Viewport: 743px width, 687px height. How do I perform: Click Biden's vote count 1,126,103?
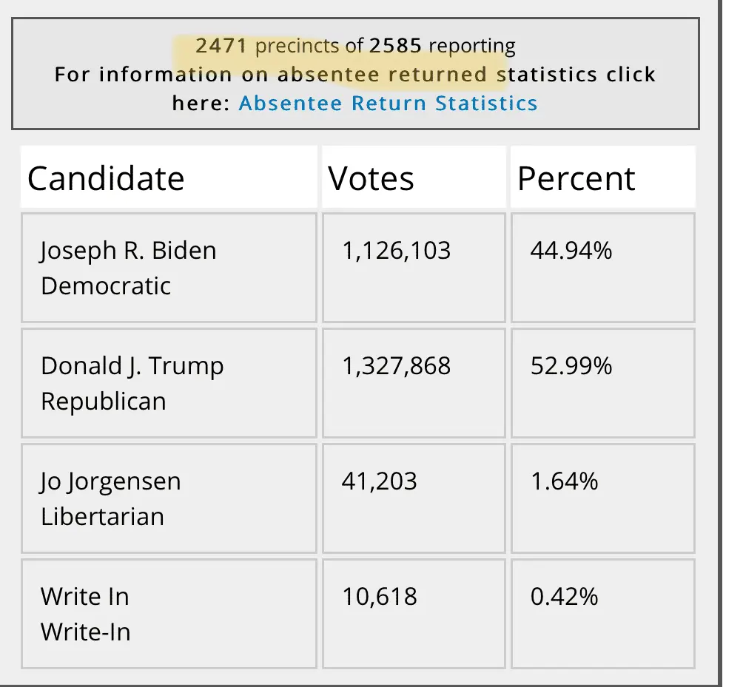pyautogui.click(x=396, y=251)
